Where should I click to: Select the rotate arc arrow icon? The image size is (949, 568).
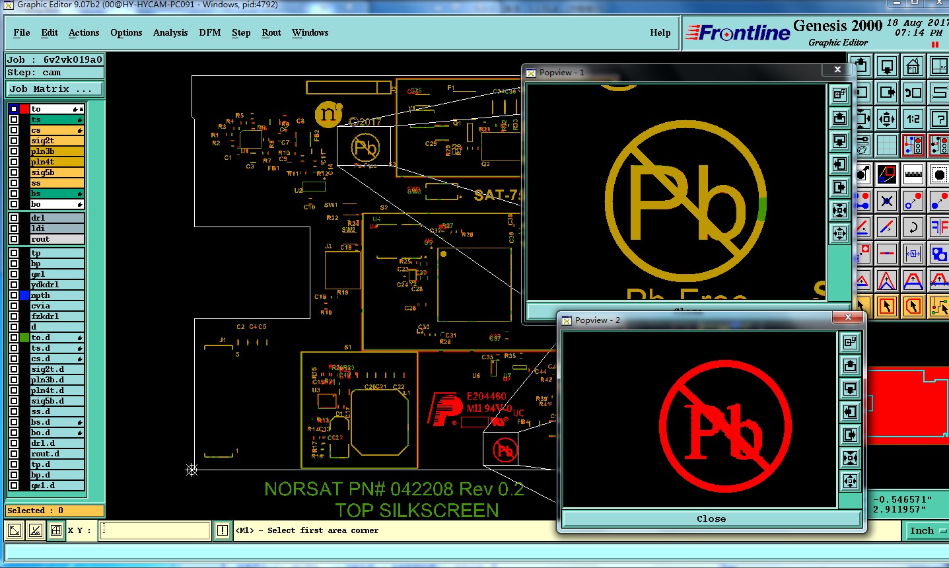point(913,228)
